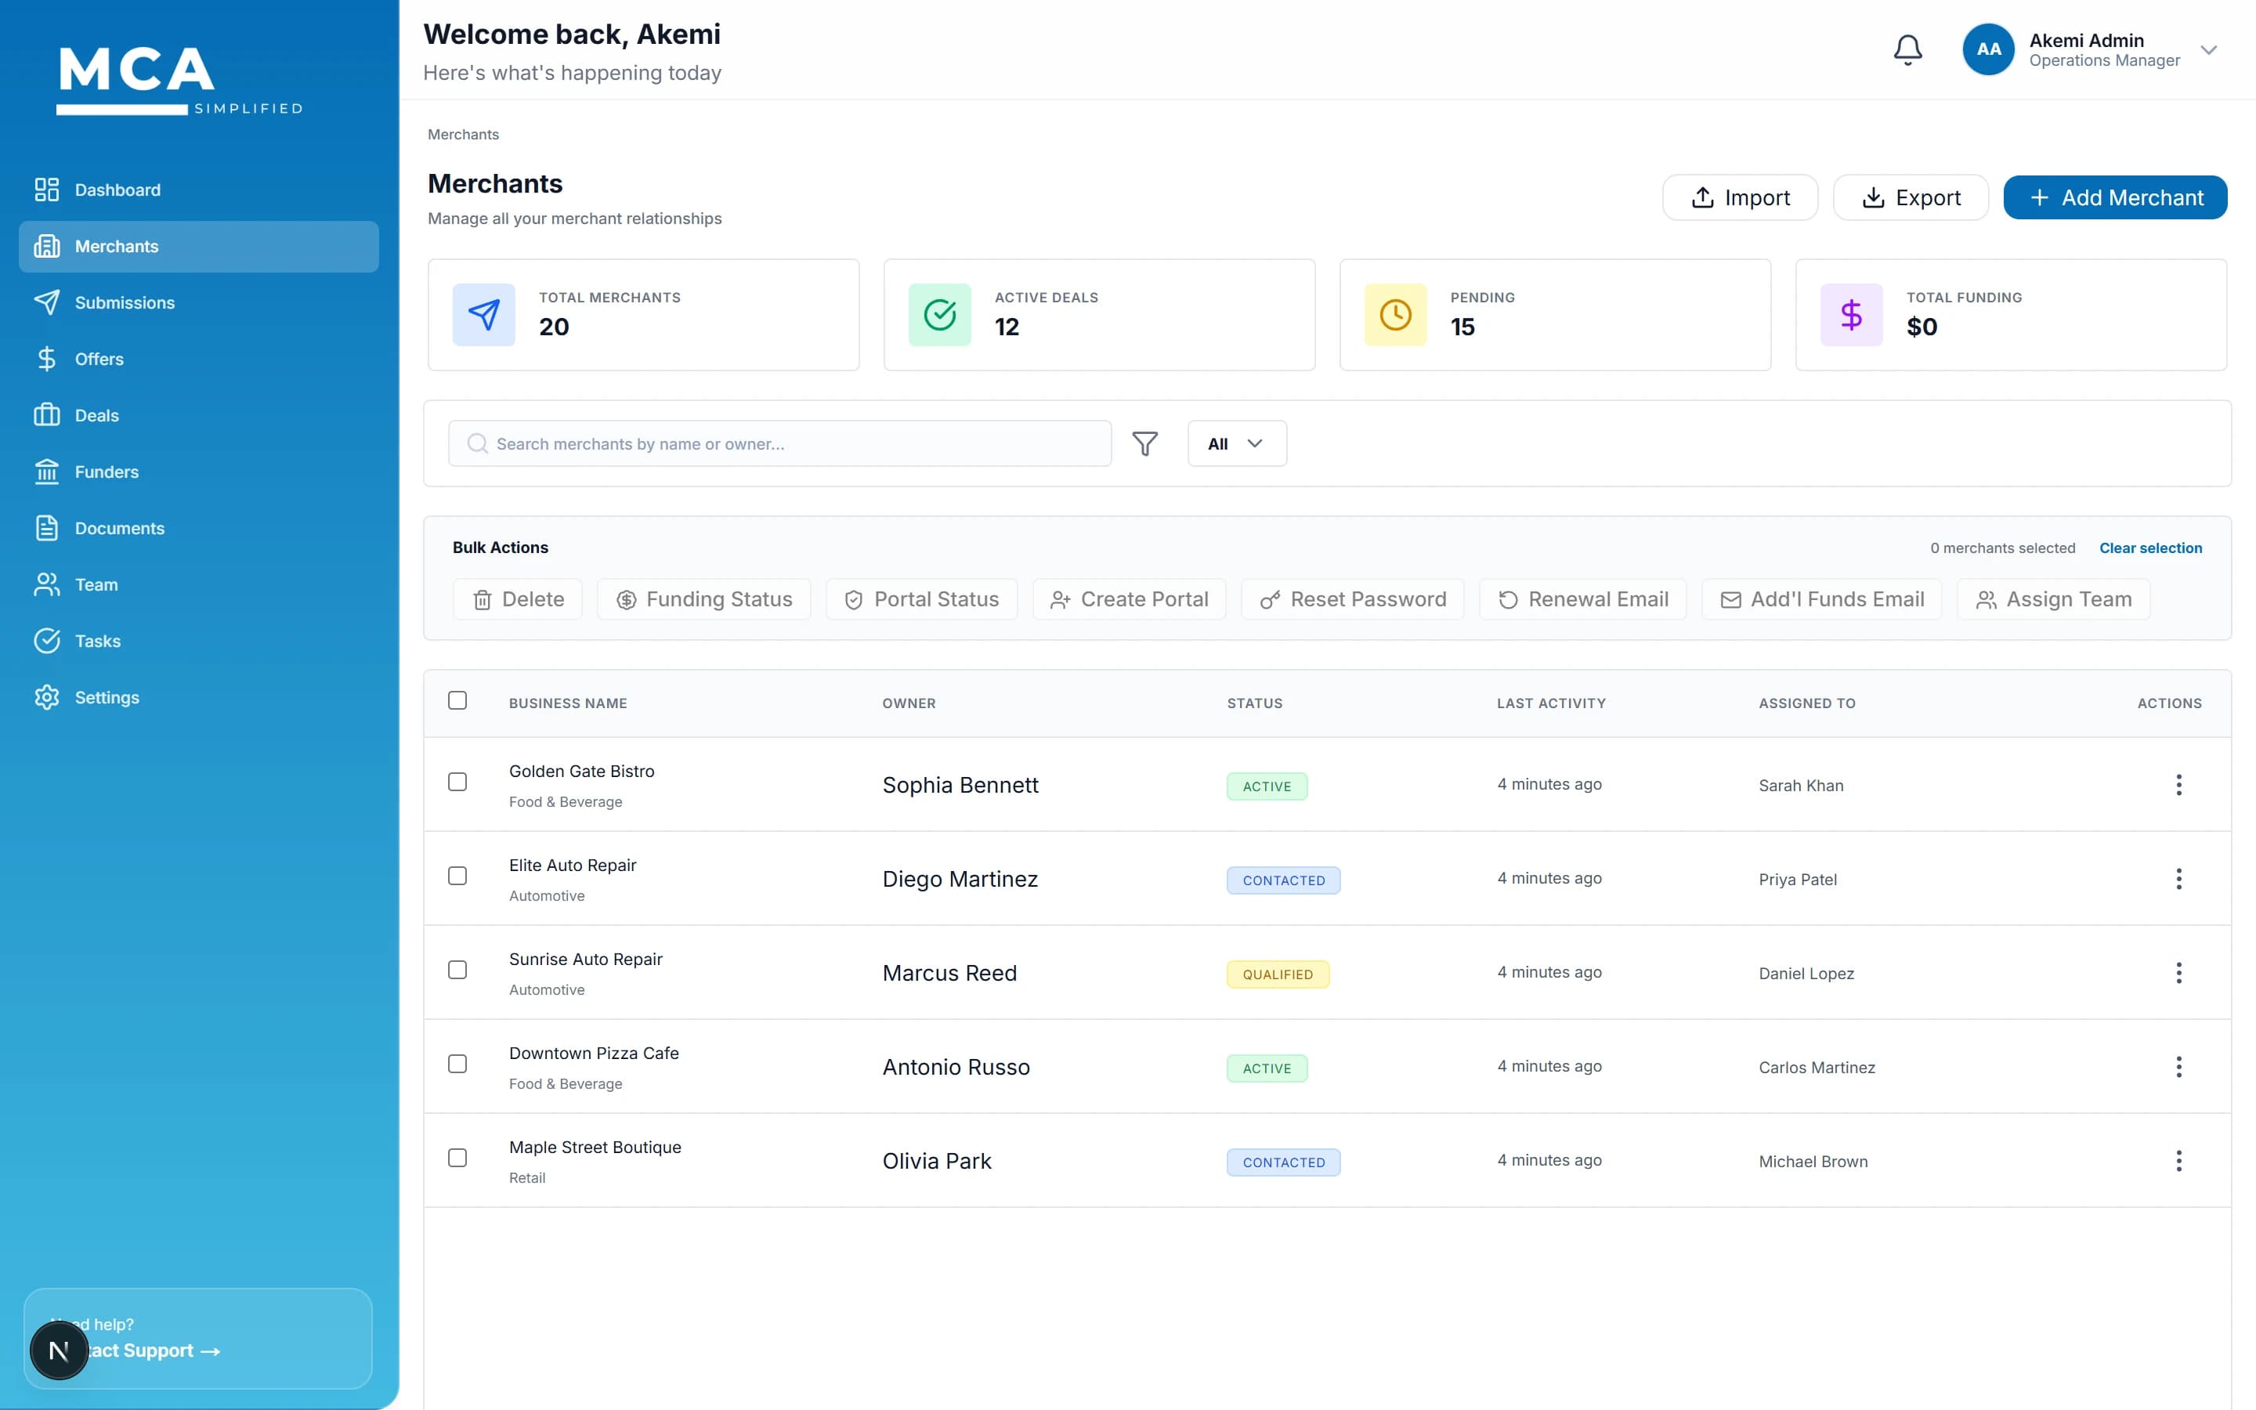Check the Maple Street Boutique row checkbox
The width and height of the screenshot is (2256, 1410).
coord(457,1159)
